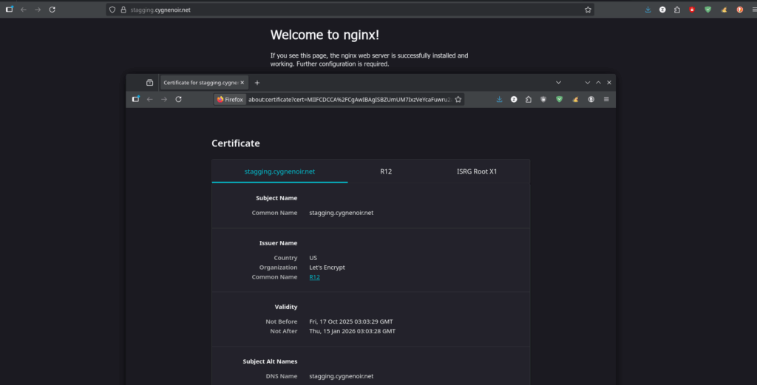Image resolution: width=757 pixels, height=385 pixels.
Task: Open downloads panel in certificate window
Action: tap(500, 99)
